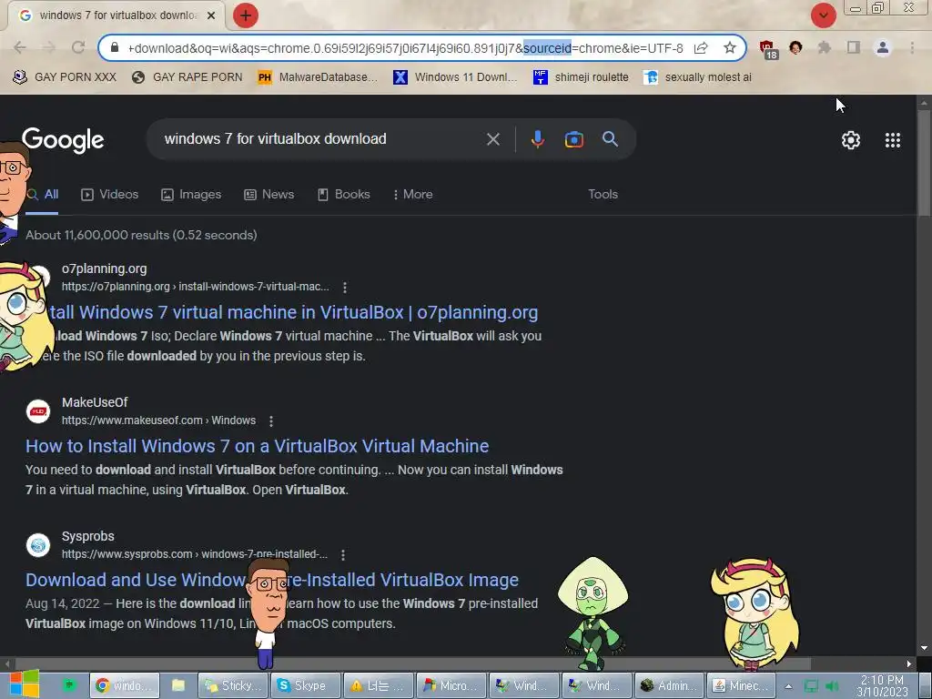
Task: Switch to Skype taskbar button
Action: click(x=306, y=686)
